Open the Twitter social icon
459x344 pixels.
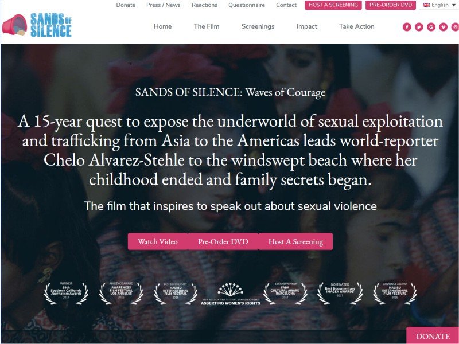(419, 27)
